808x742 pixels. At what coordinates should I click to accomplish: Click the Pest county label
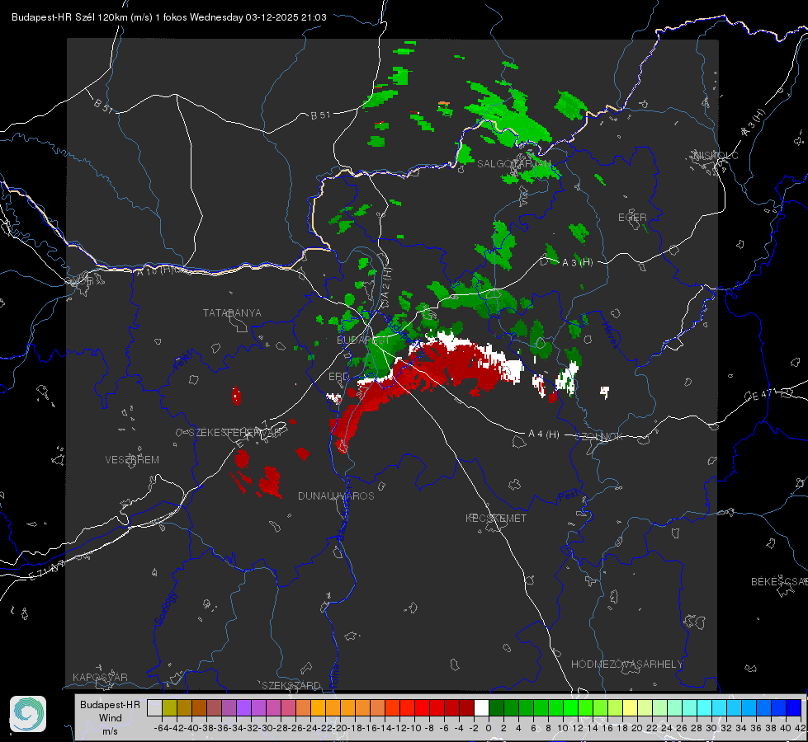tap(569, 496)
